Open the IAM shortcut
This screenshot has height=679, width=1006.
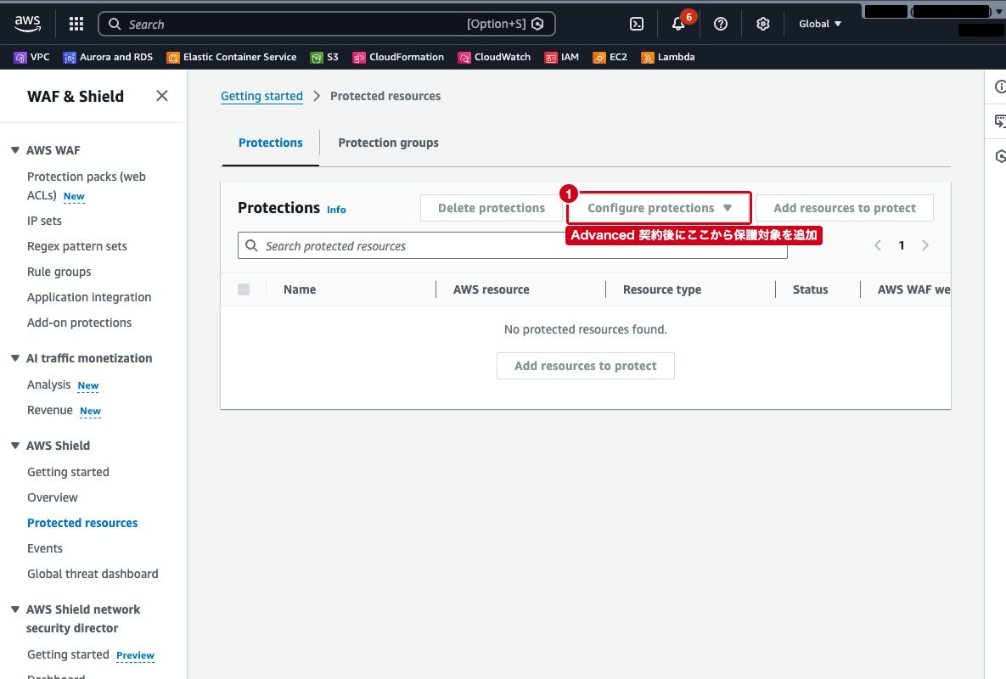[x=562, y=57]
